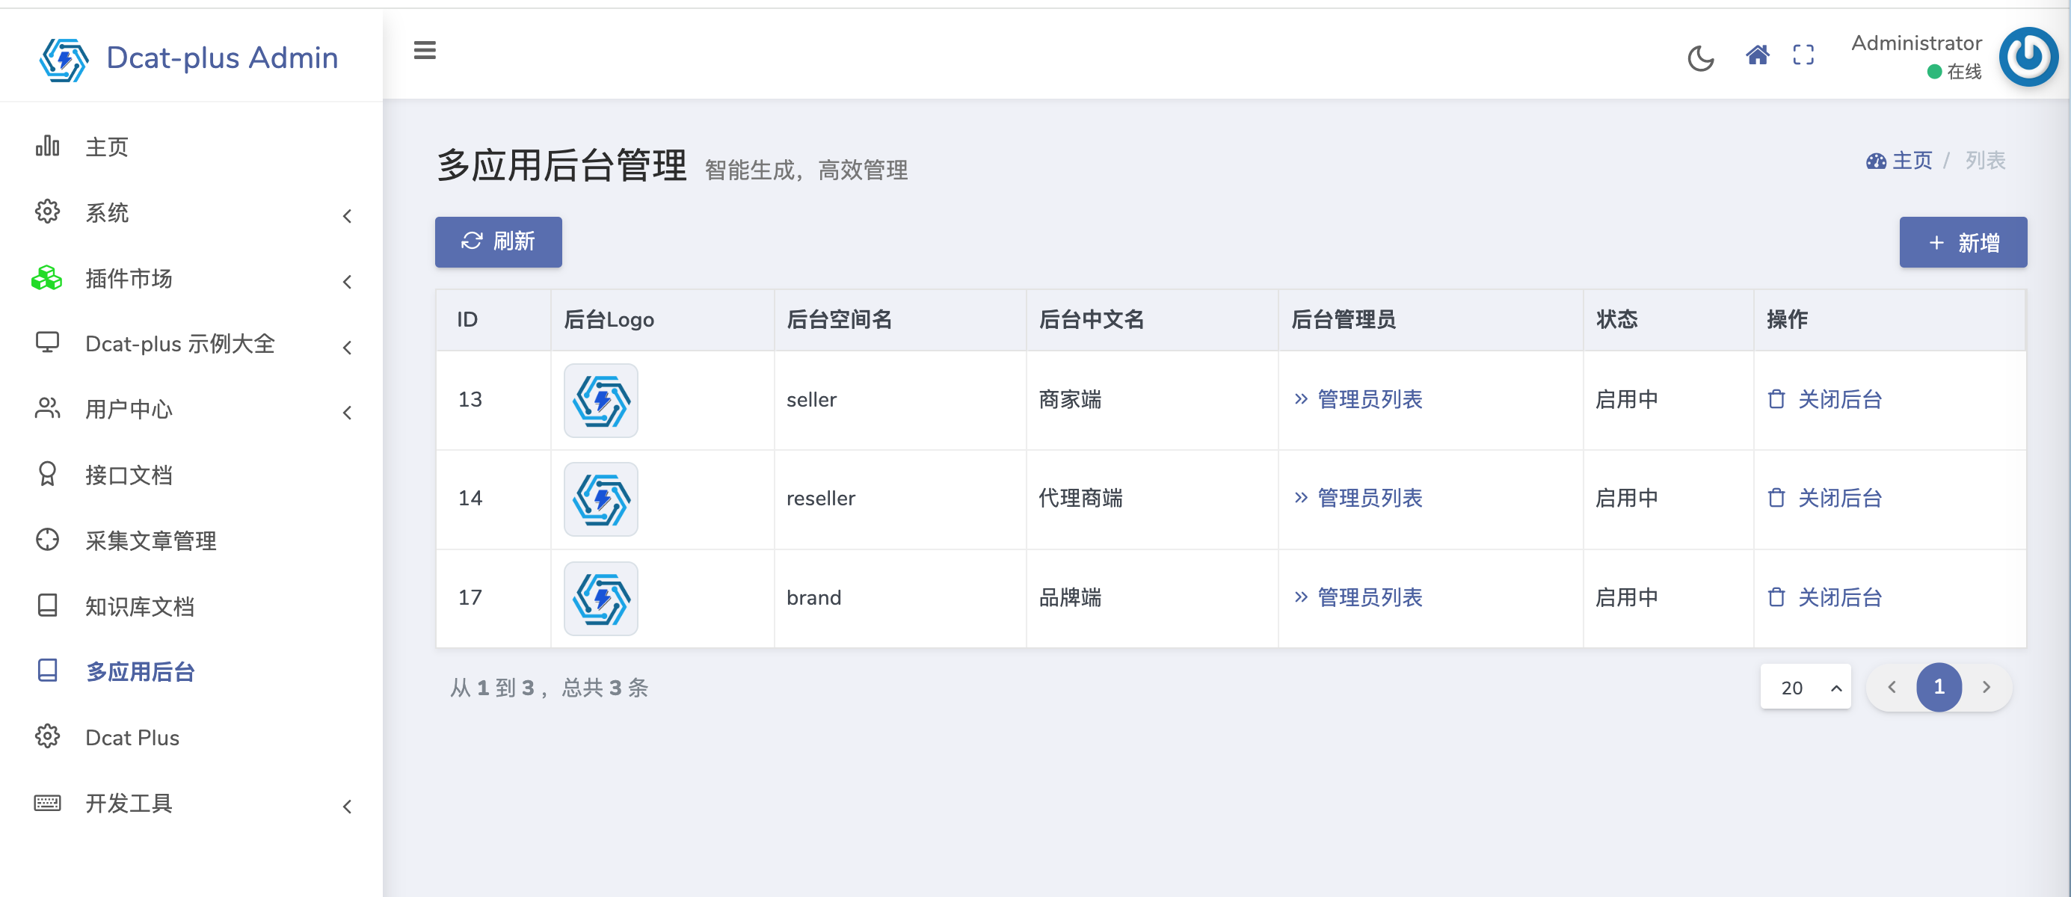Open 采集文章管理 in sidebar
Image resolution: width=2071 pixels, height=897 pixels.
coord(150,541)
